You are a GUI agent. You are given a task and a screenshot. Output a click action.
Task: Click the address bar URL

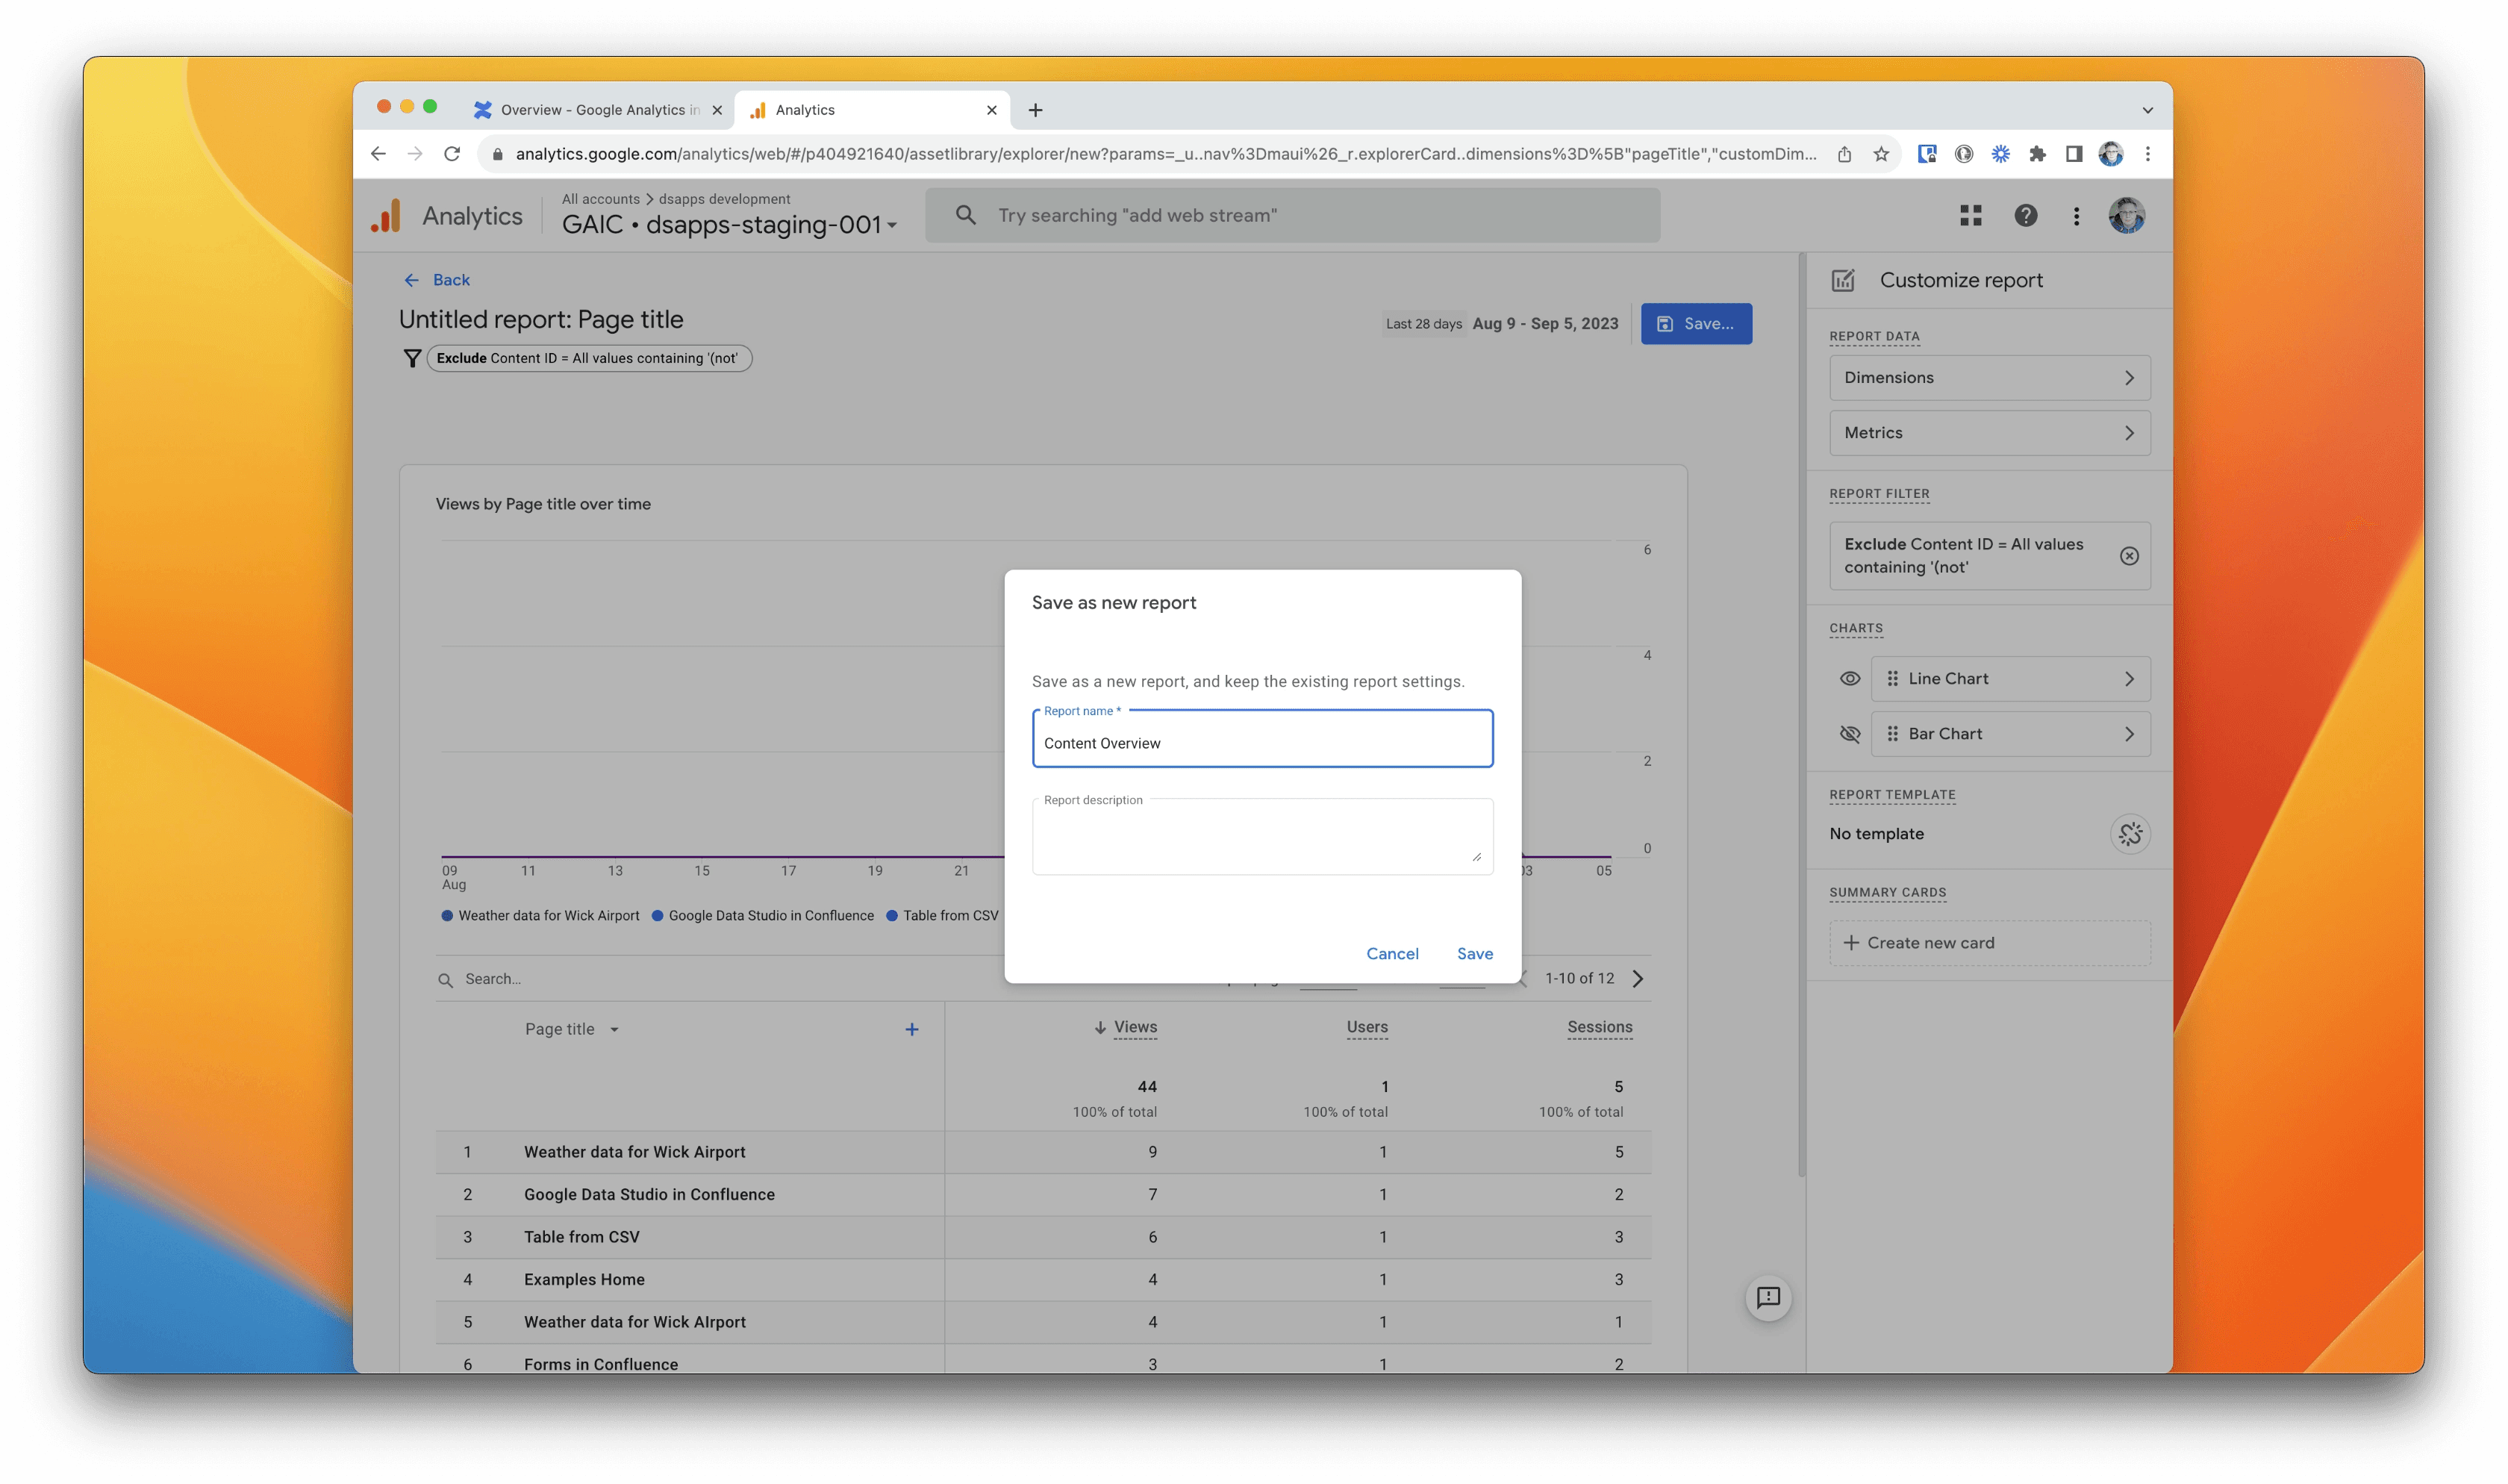pyautogui.click(x=1165, y=153)
